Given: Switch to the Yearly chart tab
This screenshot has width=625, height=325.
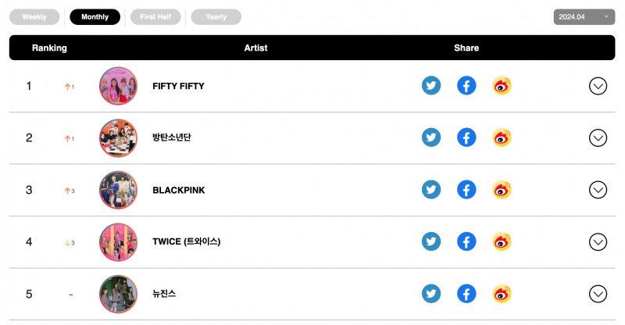Looking at the screenshot, I should tap(216, 17).
